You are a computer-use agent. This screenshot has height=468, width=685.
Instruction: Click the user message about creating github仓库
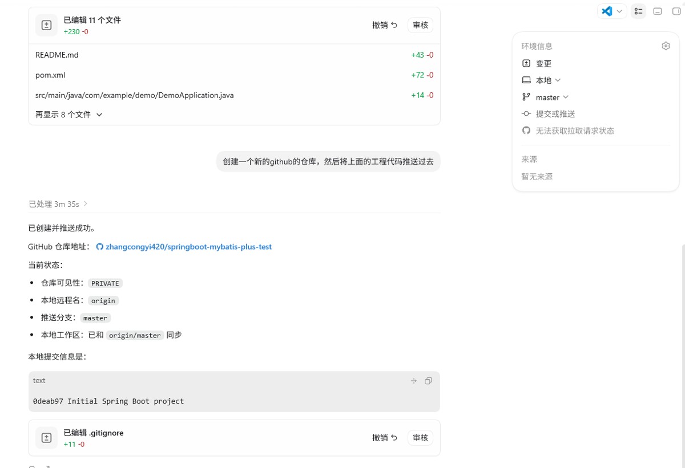[x=328, y=161]
